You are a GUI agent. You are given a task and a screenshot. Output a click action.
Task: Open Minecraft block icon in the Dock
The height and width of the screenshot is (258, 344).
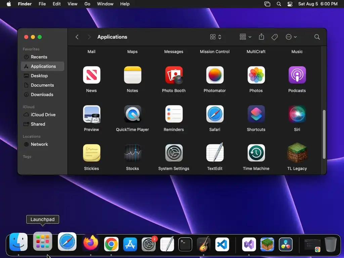coord(267,244)
